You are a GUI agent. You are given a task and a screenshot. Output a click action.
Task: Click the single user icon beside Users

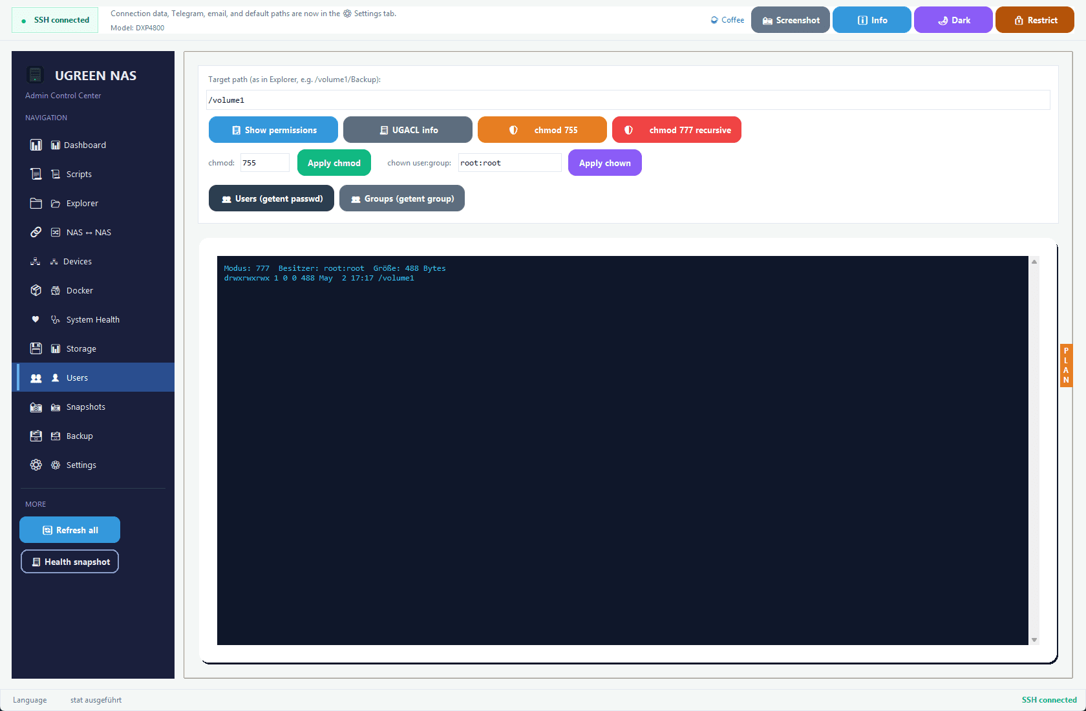pyautogui.click(x=56, y=377)
